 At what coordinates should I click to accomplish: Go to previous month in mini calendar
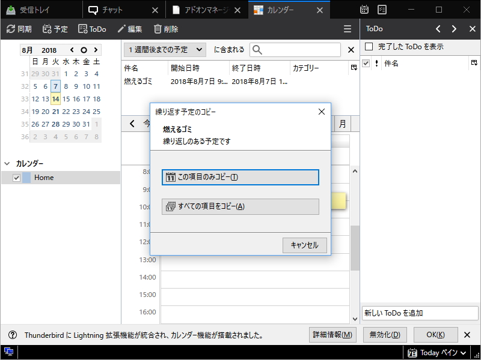click(x=72, y=50)
